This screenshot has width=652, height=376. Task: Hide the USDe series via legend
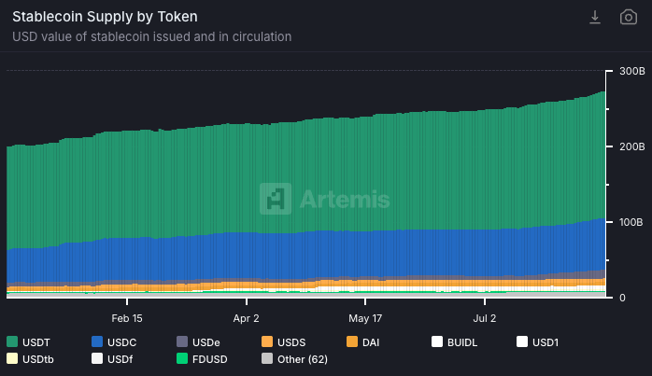[x=198, y=341]
